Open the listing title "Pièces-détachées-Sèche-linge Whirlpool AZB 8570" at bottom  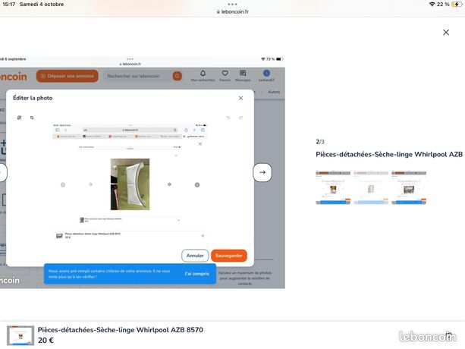click(121, 330)
